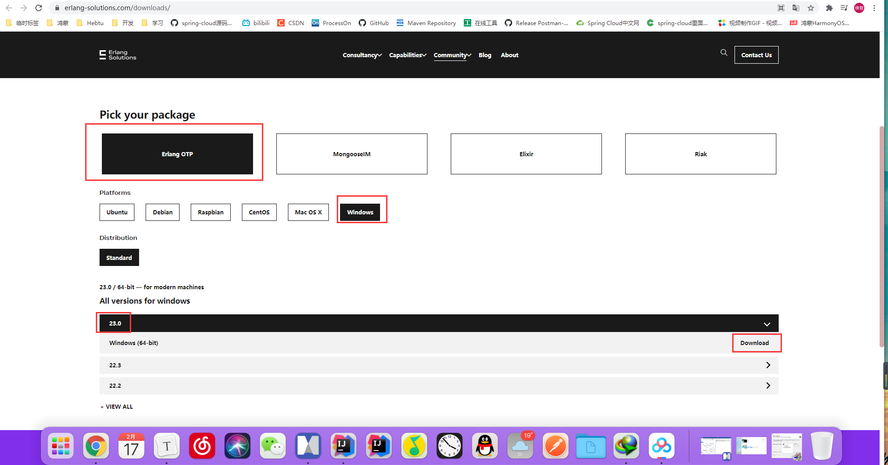This screenshot has height=465, width=888.
Task: Open the Chrome three-dot menu
Action: (875, 8)
